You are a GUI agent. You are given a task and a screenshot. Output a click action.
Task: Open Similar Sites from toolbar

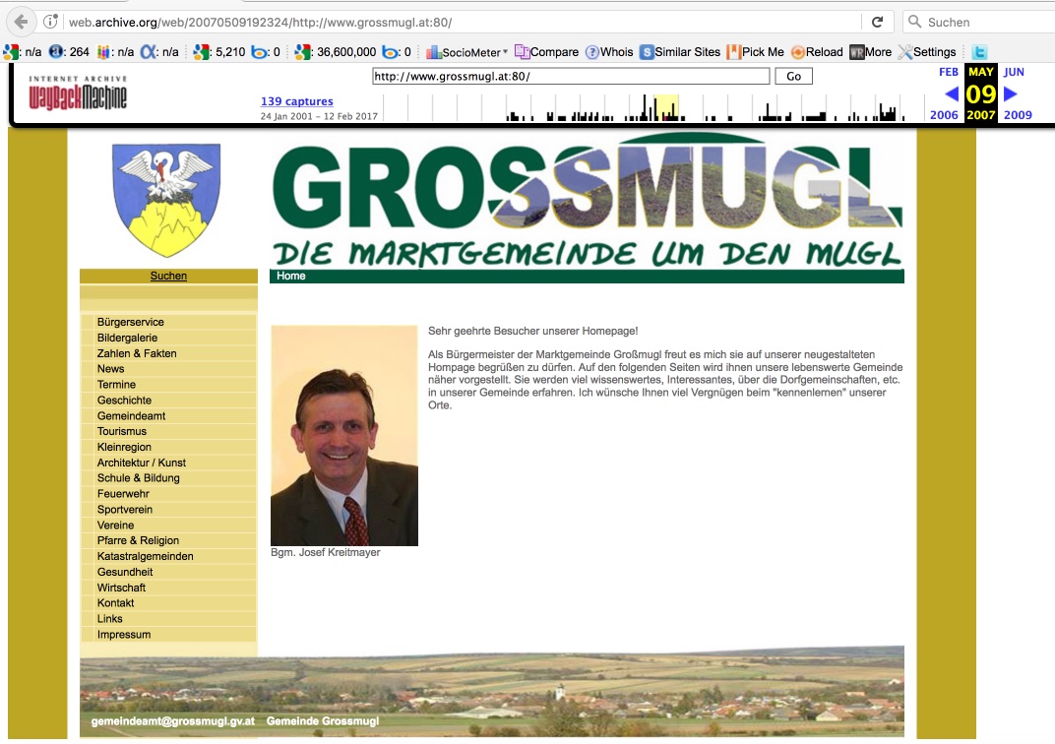pos(680,52)
